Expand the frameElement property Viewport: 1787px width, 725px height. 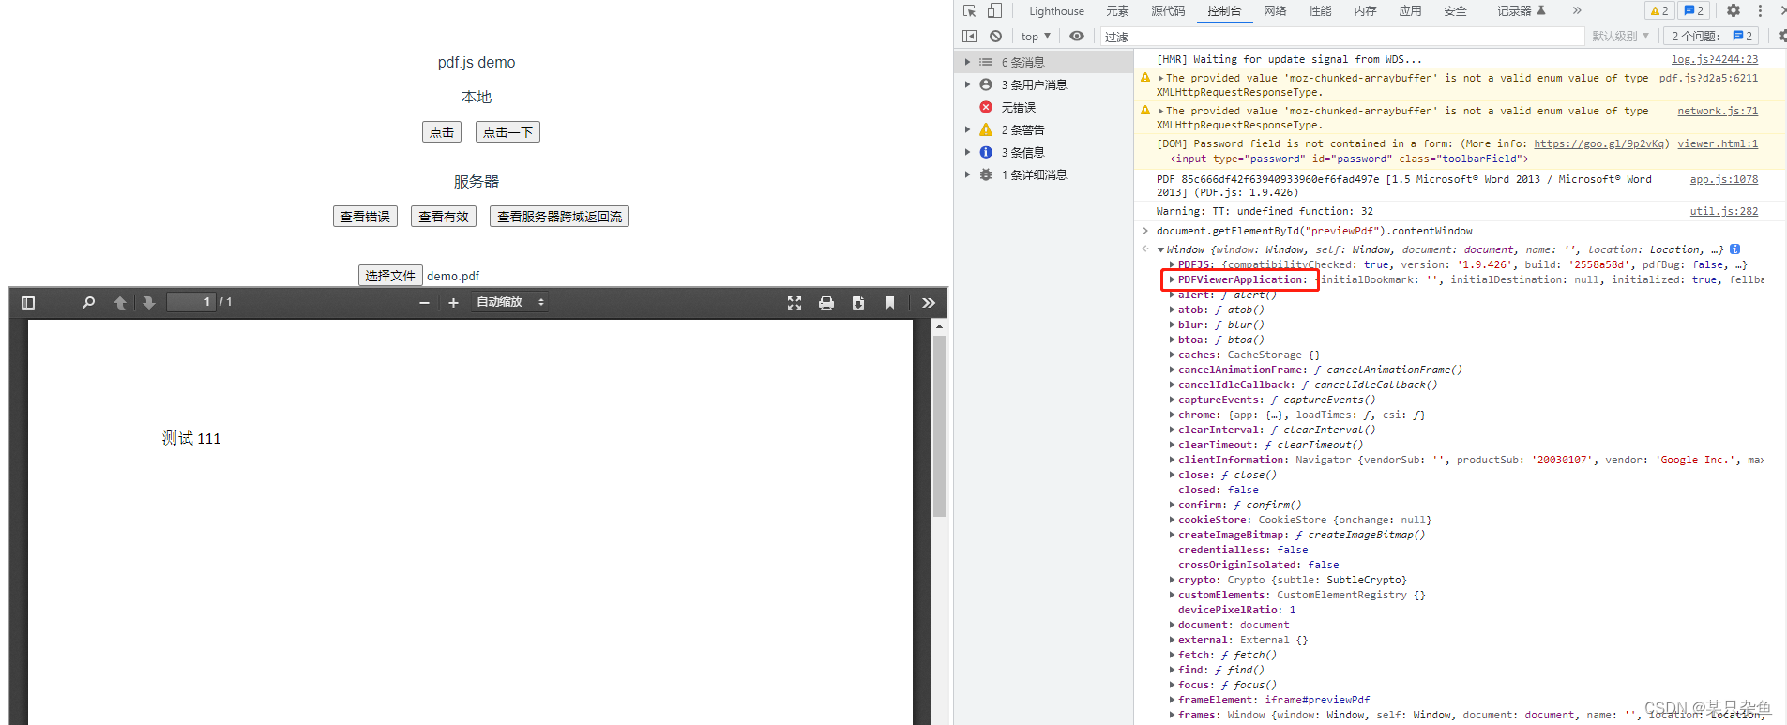tap(1172, 700)
